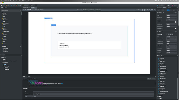Toggle the match-case Aa button in HTML search
Image resolution: width=179 pixels, height=100 pixels.
(x=150, y=79)
